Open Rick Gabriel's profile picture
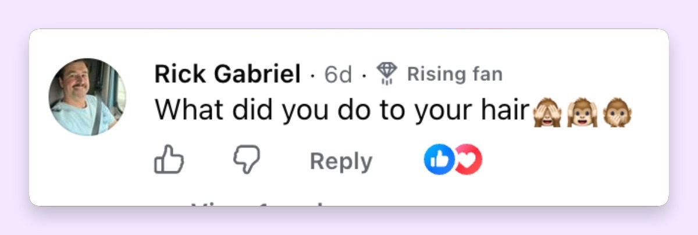The width and height of the screenshot is (698, 235). (87, 97)
